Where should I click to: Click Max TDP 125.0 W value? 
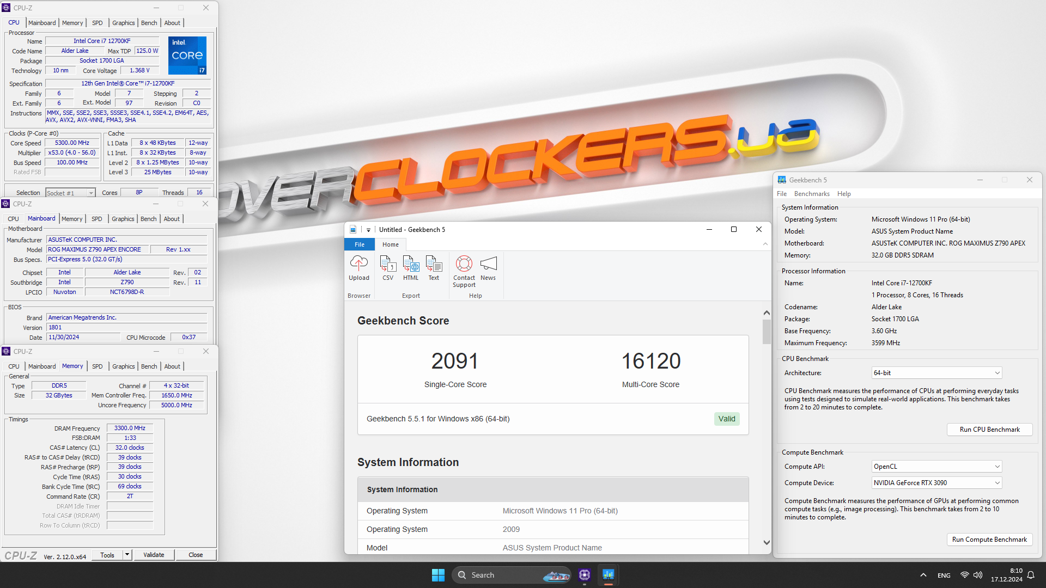click(147, 51)
